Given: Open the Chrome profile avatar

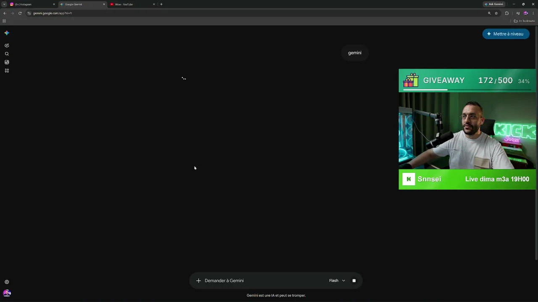Looking at the screenshot, I should pyautogui.click(x=526, y=13).
